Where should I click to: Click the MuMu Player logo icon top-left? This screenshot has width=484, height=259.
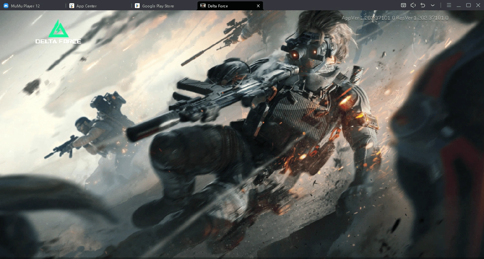5,5
